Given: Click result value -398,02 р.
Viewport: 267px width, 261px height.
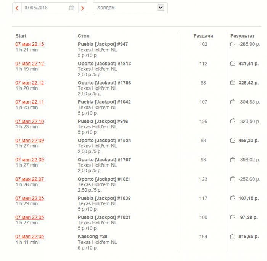Looking at the screenshot, I should [249, 160].
